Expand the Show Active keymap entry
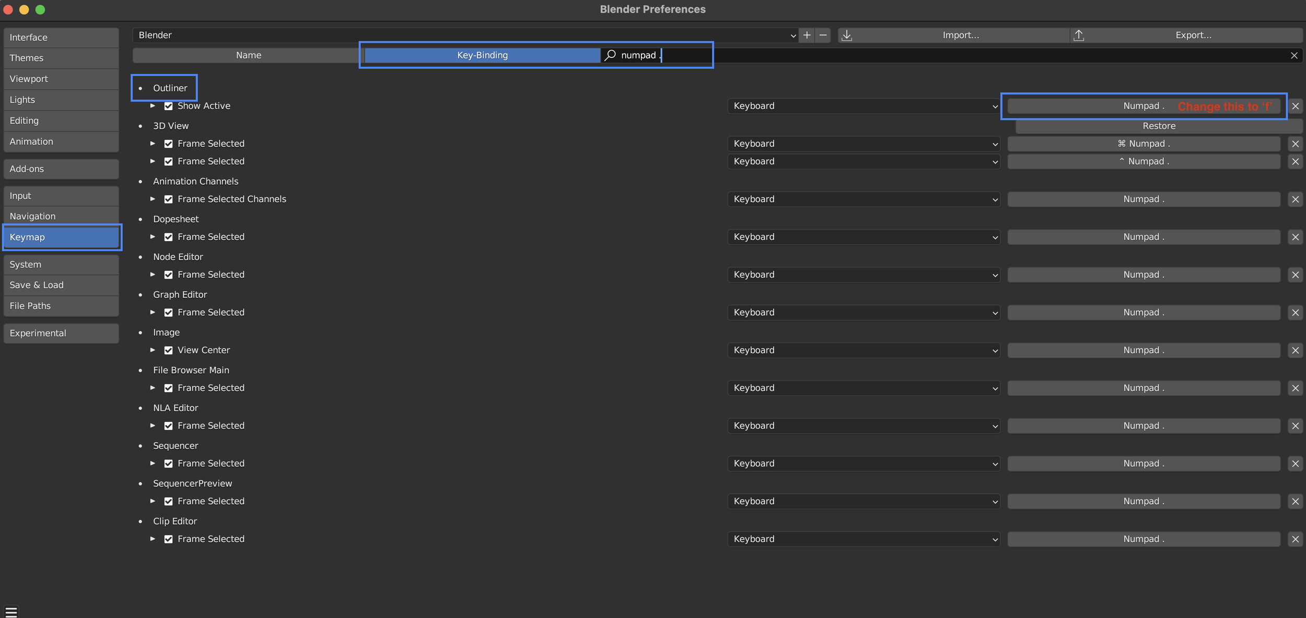The height and width of the screenshot is (618, 1306). click(153, 106)
